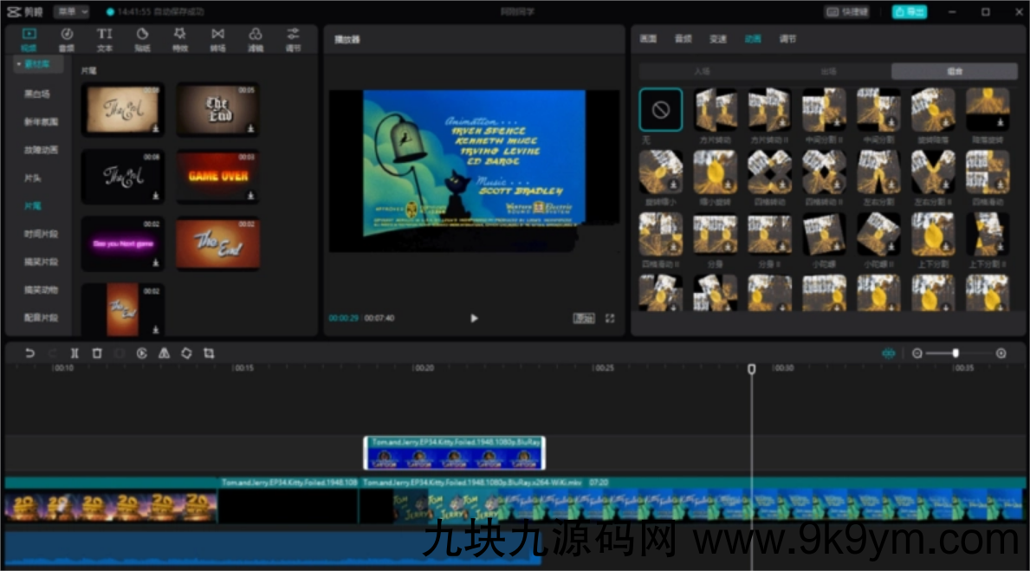
Task: Open the 滤镜 (Filters) panel icon
Action: [256, 38]
